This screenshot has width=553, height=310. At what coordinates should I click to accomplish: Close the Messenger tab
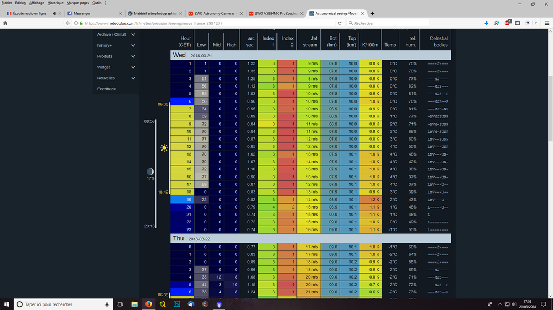(120, 13)
